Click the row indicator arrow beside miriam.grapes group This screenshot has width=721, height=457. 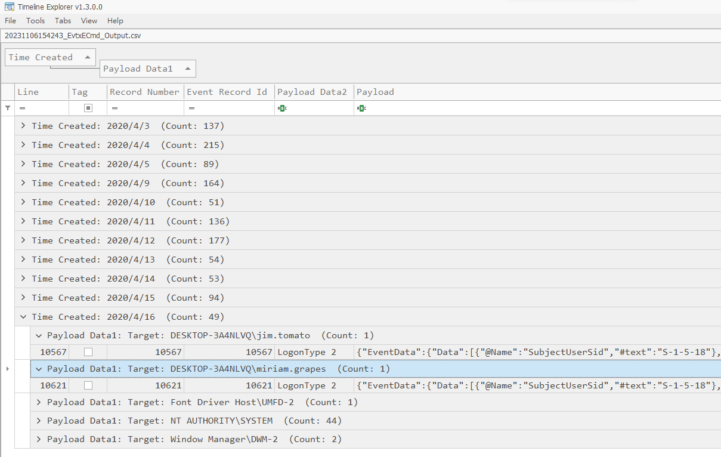[7, 369]
